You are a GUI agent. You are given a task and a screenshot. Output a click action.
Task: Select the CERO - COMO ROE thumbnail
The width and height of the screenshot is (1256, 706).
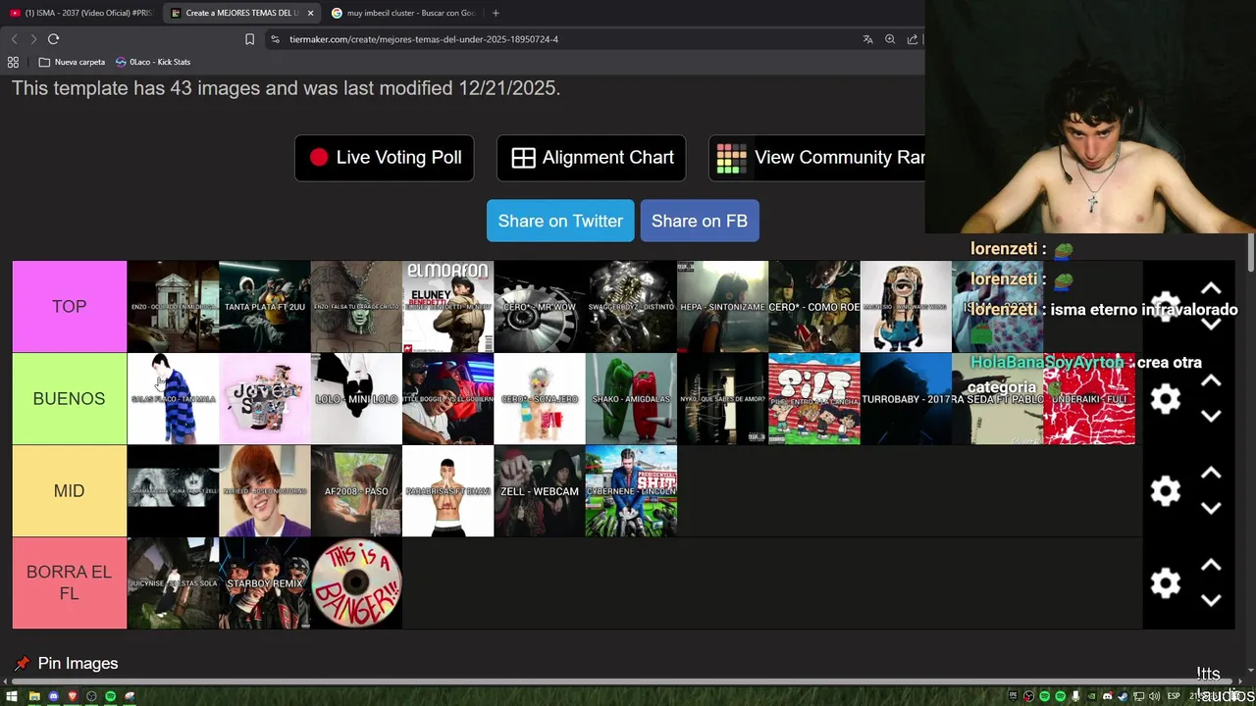pyautogui.click(x=814, y=306)
